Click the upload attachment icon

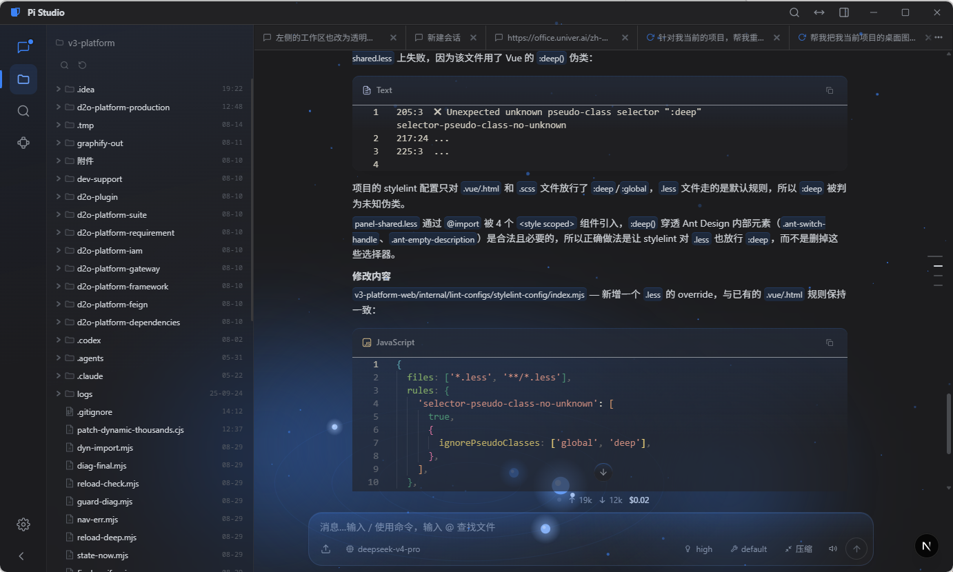tap(325, 549)
